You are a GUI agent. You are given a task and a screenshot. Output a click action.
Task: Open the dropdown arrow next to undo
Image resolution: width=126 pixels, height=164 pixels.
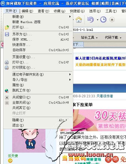click(x=97, y=20)
